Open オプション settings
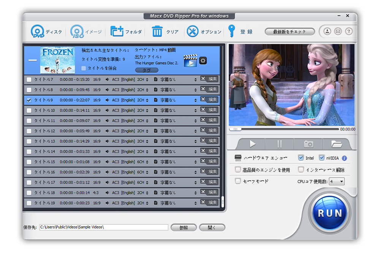This screenshot has height=263, width=380. pos(204,31)
